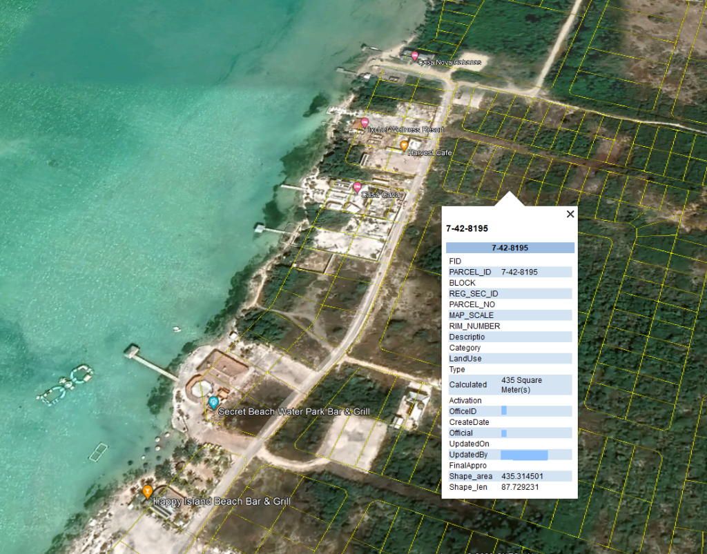Select the Ixchel Wellness Resort pink pin
Screen dimensions: 707x554
point(365,123)
